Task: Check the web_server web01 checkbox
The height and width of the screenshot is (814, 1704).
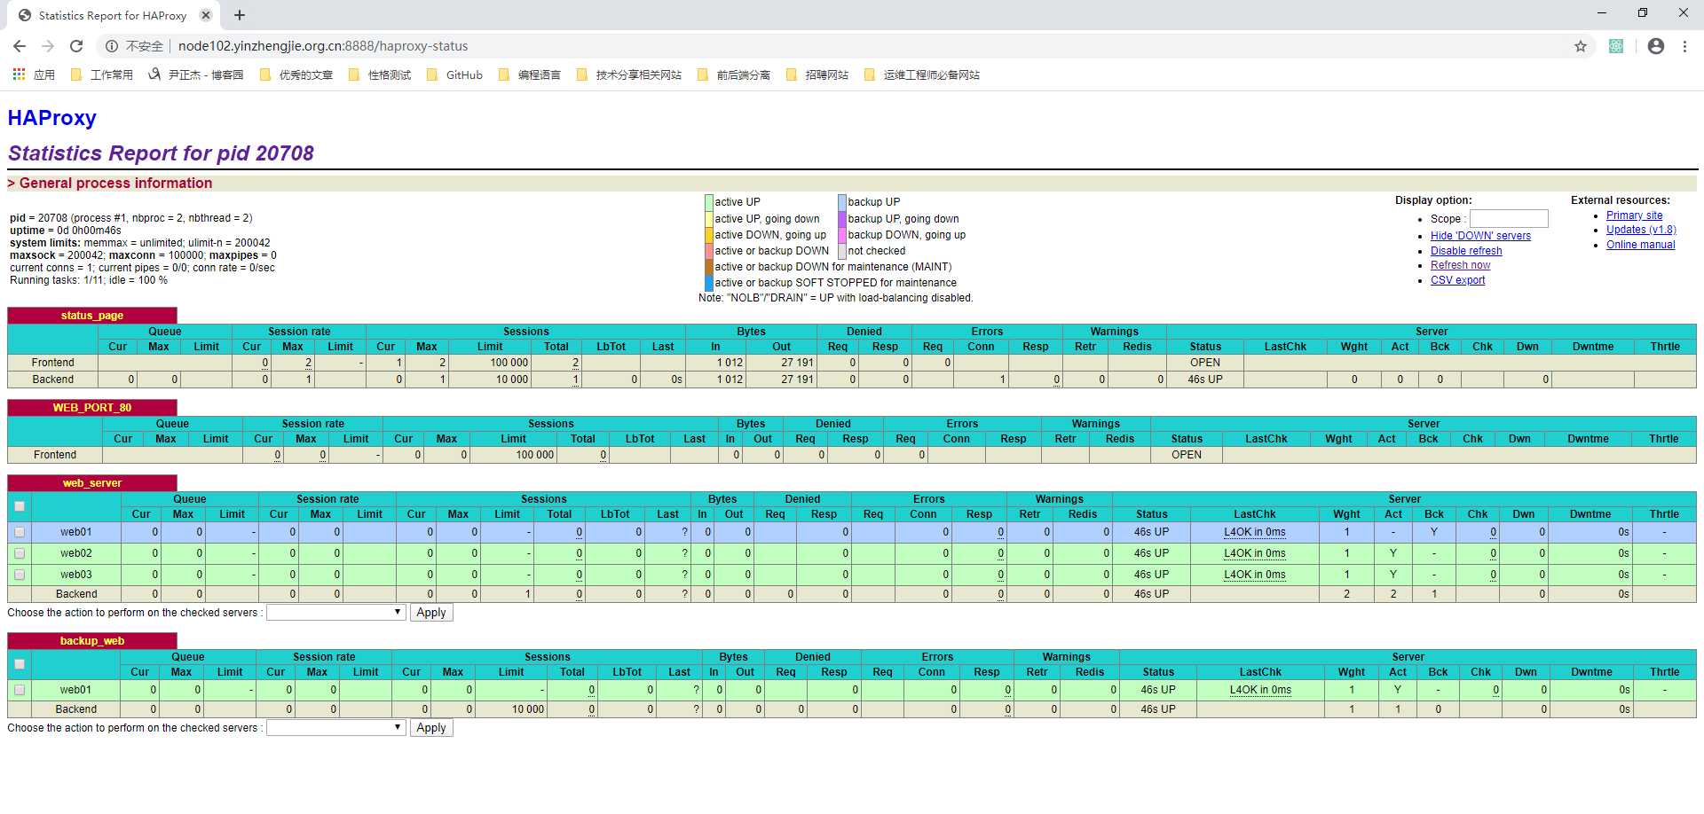Action: [20, 532]
